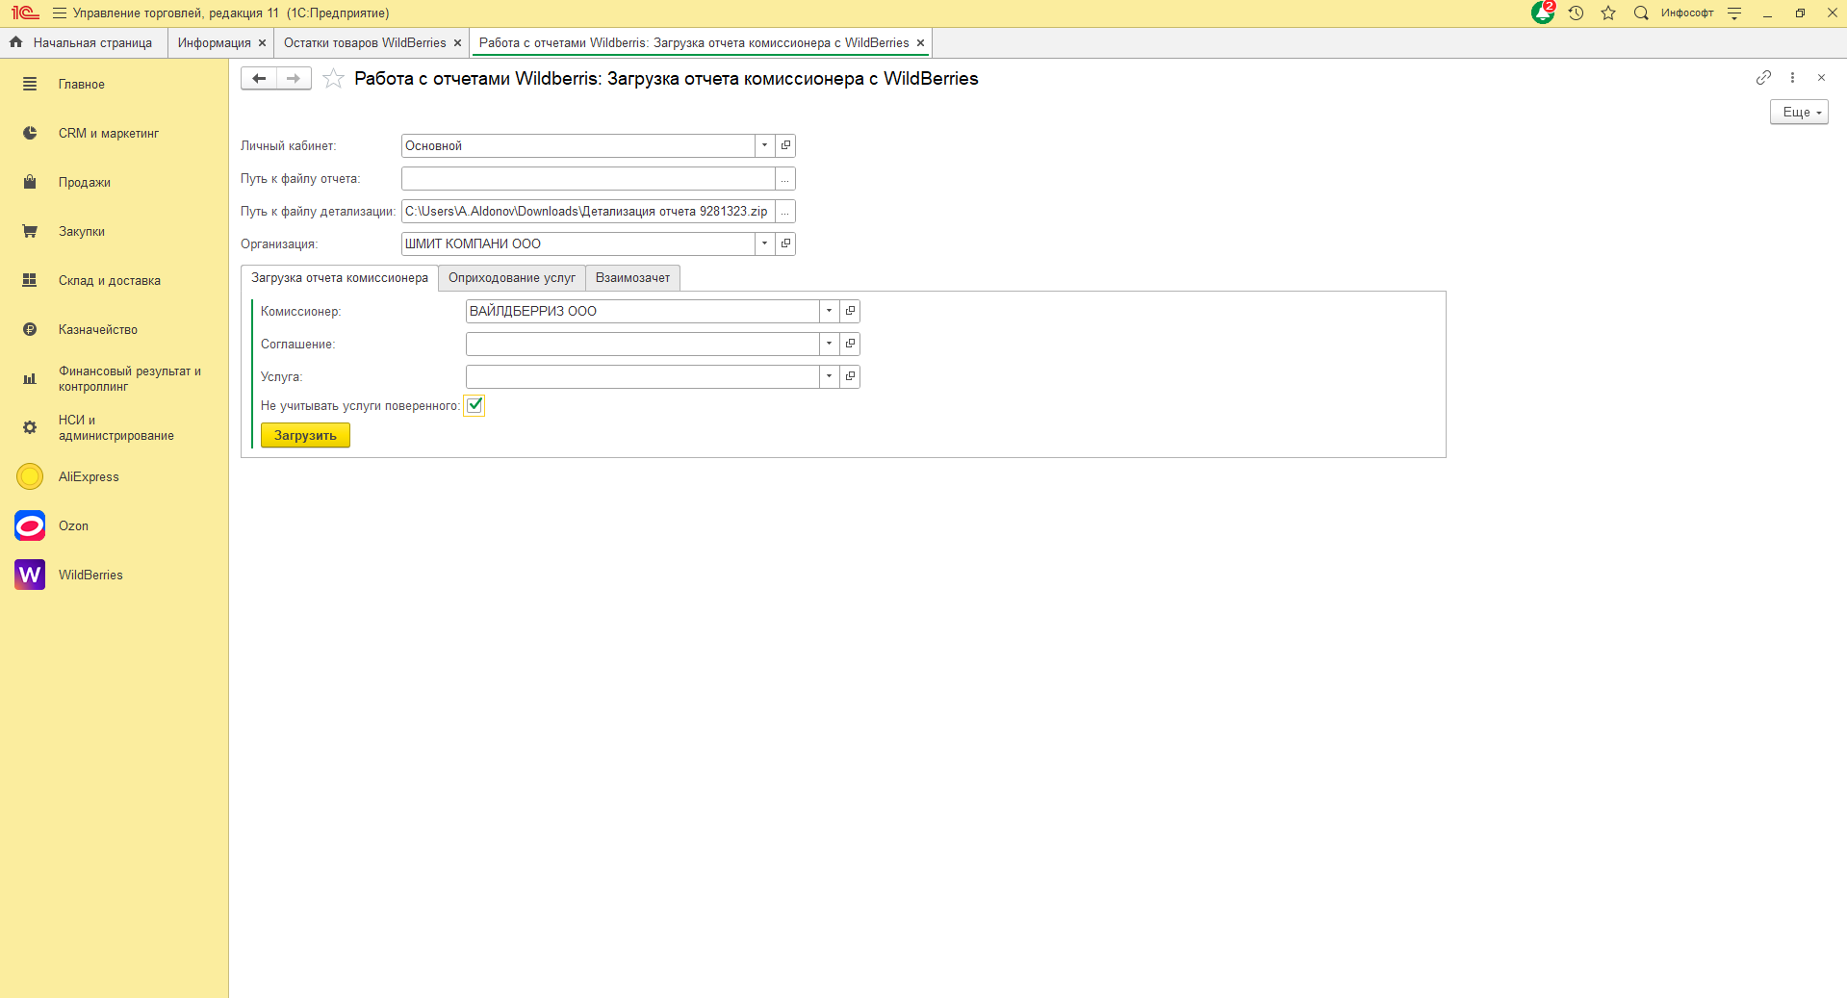Viewport: 1847px width, 998px height.
Task: Close the Работа с отчетами Wildberris tab
Action: coord(920,43)
